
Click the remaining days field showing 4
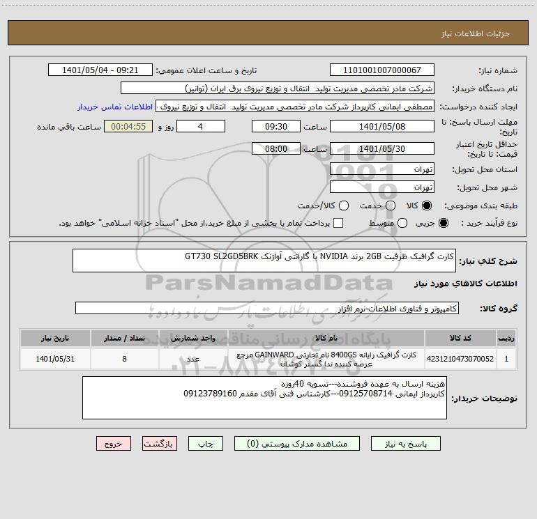(201, 126)
